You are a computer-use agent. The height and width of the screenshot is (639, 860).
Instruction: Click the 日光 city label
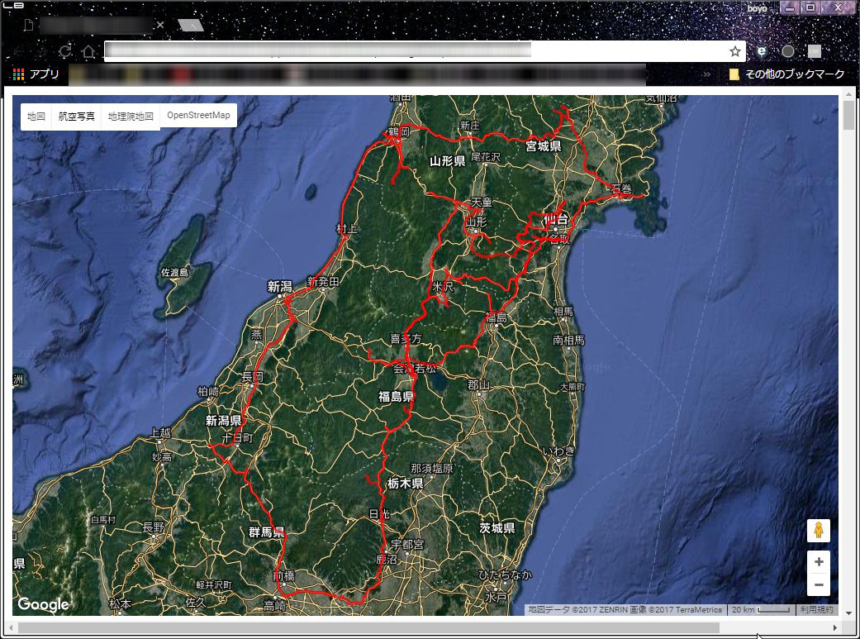pyautogui.click(x=379, y=514)
